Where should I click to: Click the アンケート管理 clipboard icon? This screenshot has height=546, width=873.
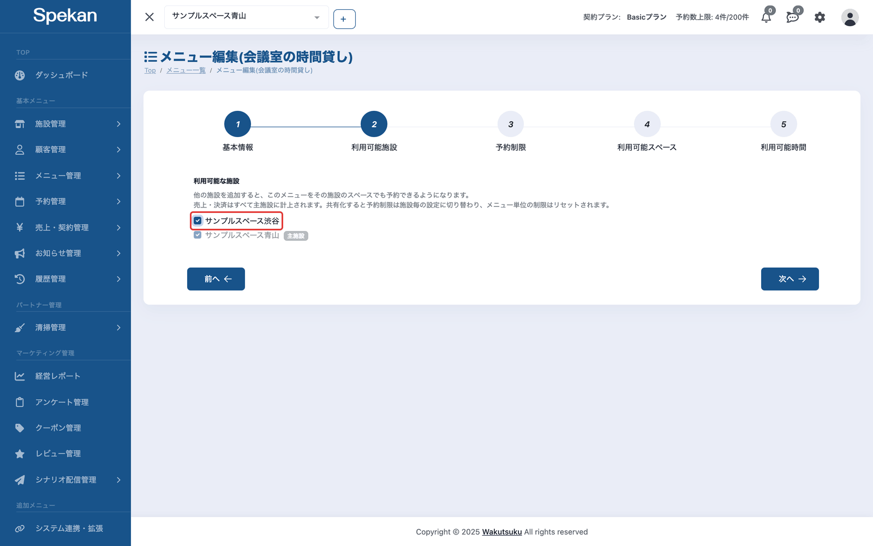click(x=20, y=402)
